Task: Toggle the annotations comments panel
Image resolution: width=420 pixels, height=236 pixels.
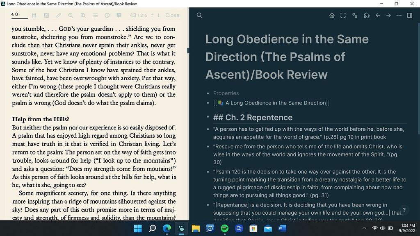Action: (119, 15)
